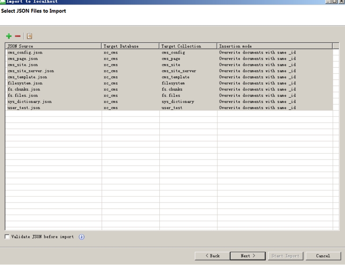Open insertion mode cell for cms_site.json row
345x265 pixels.
click(275, 65)
